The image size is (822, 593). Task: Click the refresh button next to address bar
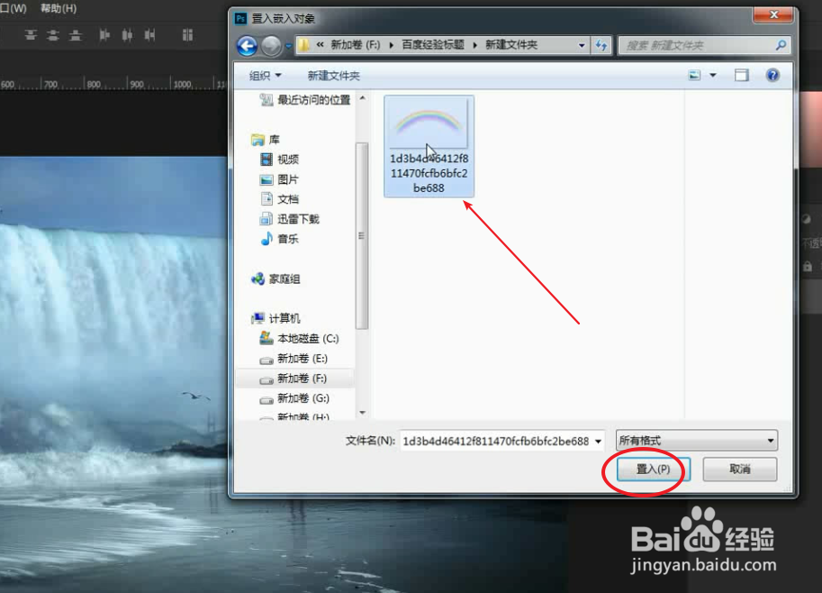pyautogui.click(x=601, y=46)
